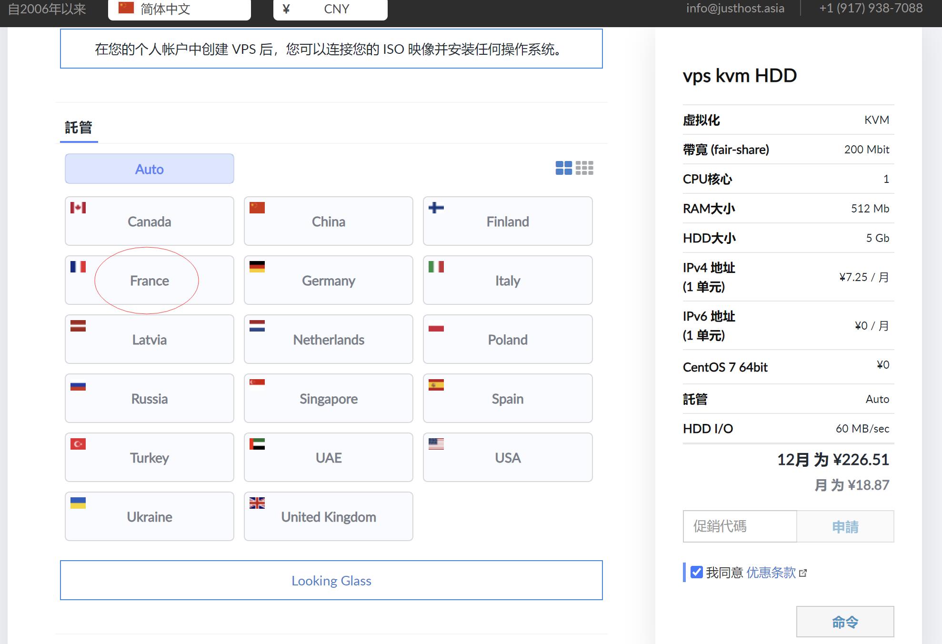Screen dimensions: 942x644
Task: Click the Turkey flag icon
Action: [78, 444]
